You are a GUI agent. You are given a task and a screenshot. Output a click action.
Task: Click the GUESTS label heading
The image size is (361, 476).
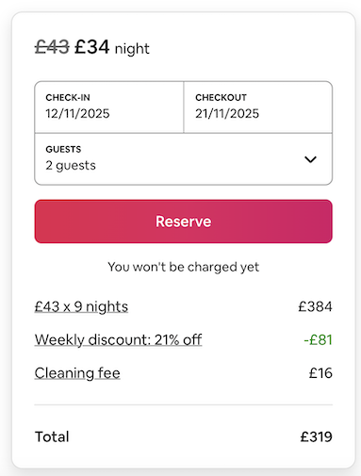click(63, 149)
